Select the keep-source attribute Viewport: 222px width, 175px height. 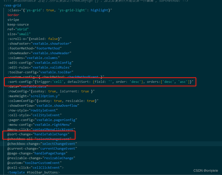pyautogui.click(x=18, y=24)
